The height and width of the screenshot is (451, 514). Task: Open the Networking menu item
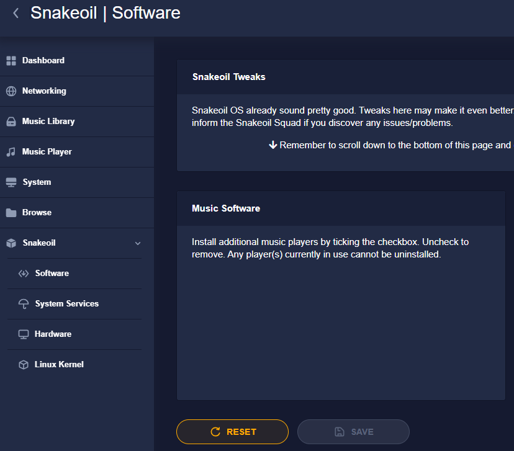pos(77,91)
